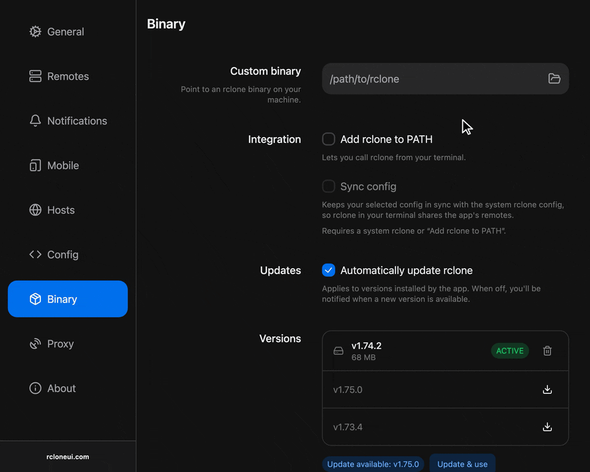Click the Updates section label

click(280, 270)
